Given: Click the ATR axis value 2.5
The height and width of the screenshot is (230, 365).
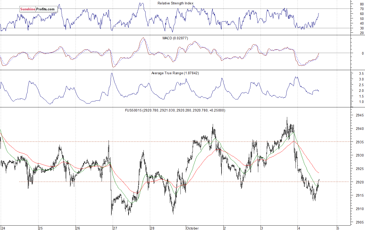Looking at the screenshot, I should pyautogui.click(x=361, y=85).
